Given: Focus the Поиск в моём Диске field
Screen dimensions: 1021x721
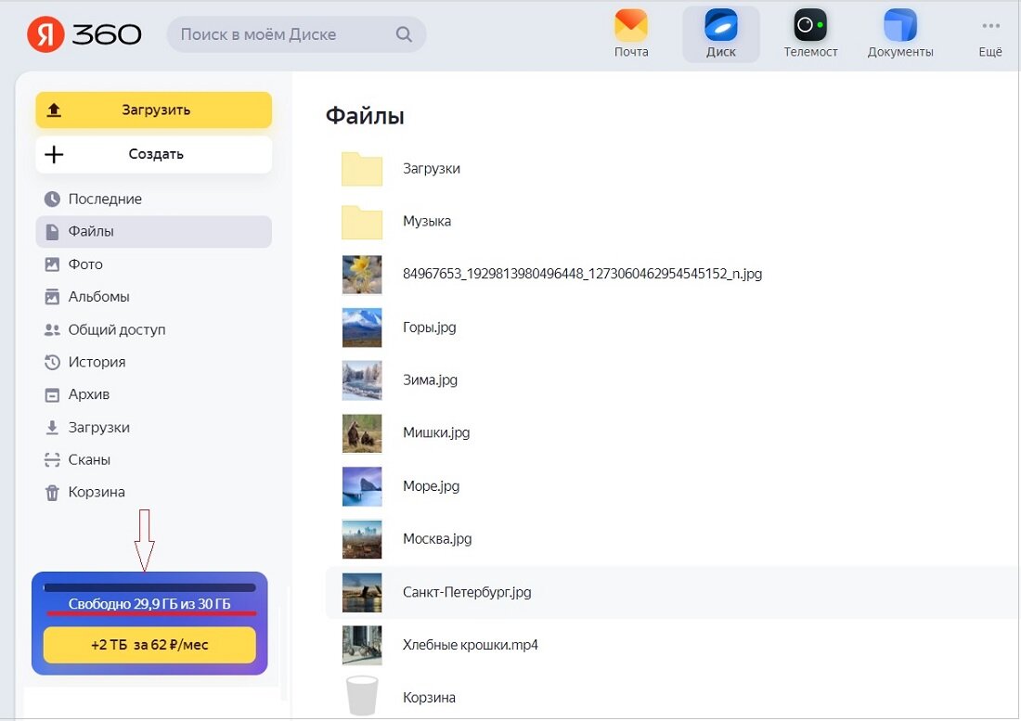Looking at the screenshot, I should (x=296, y=34).
